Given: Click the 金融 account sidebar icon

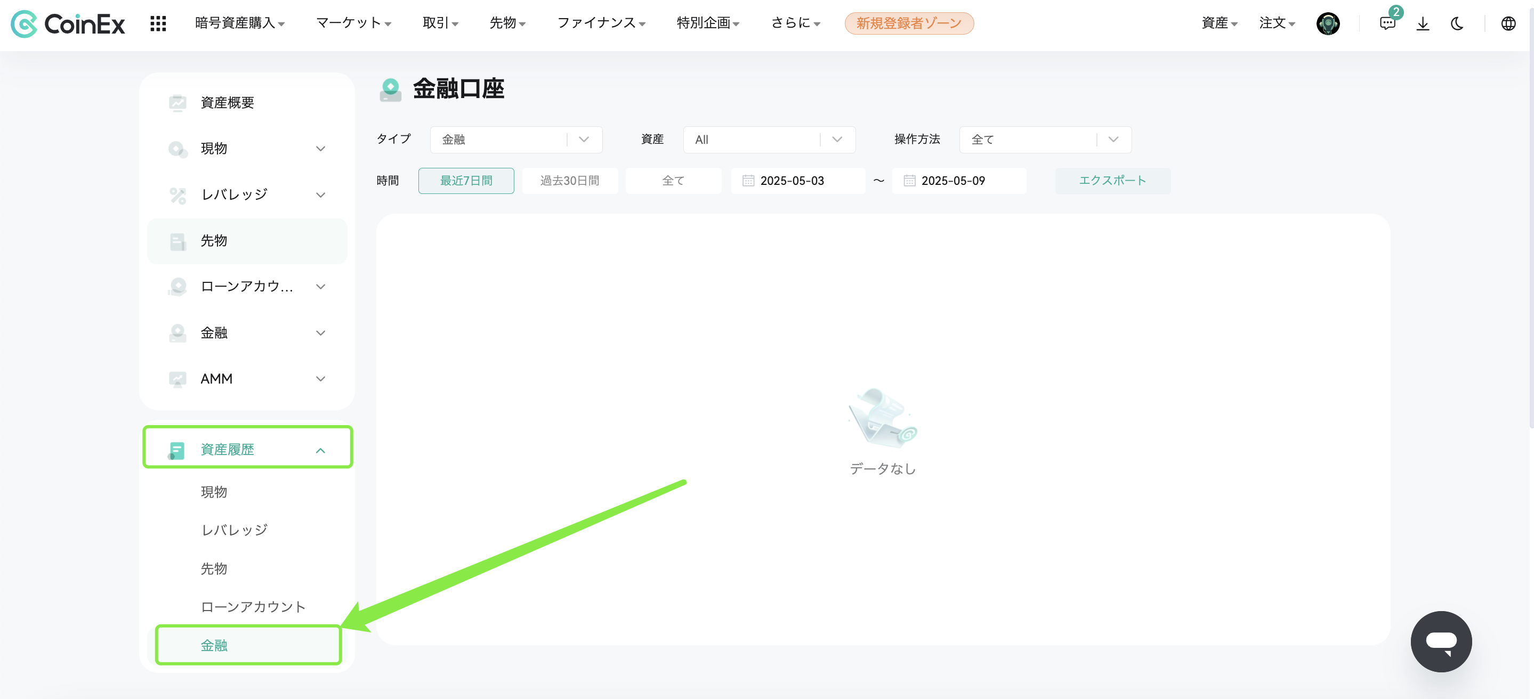Looking at the screenshot, I should 177,333.
